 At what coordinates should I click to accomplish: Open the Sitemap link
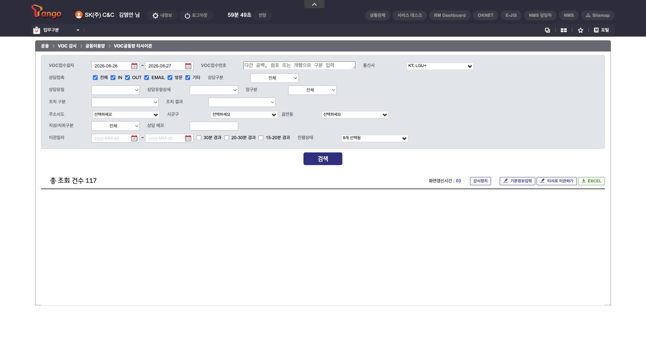[x=598, y=15]
